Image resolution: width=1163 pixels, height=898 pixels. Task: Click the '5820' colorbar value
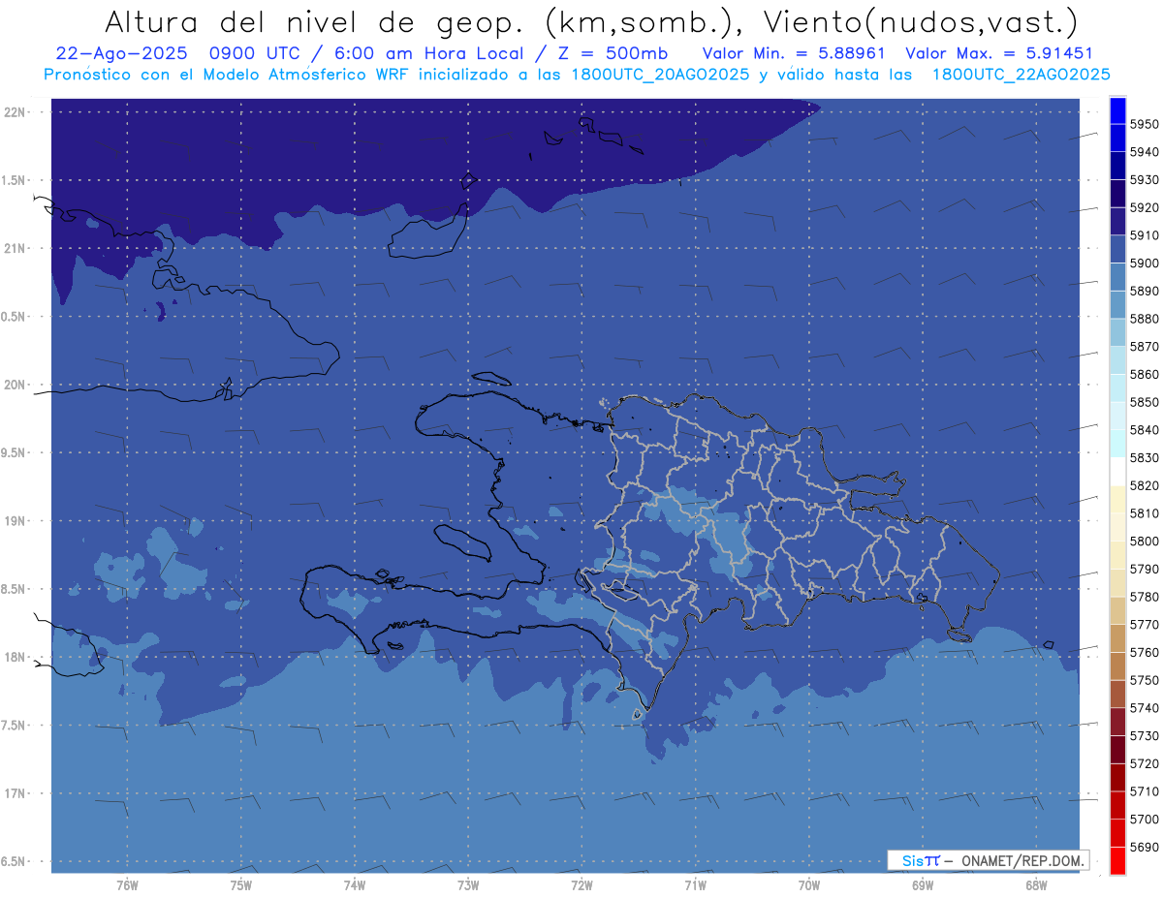(x=1145, y=485)
